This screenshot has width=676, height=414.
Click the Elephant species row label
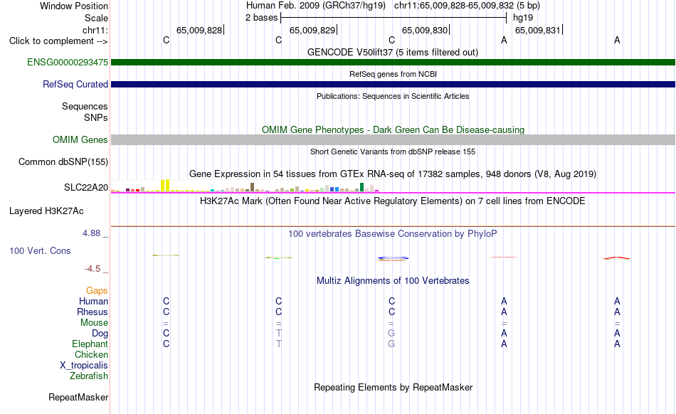pos(90,344)
